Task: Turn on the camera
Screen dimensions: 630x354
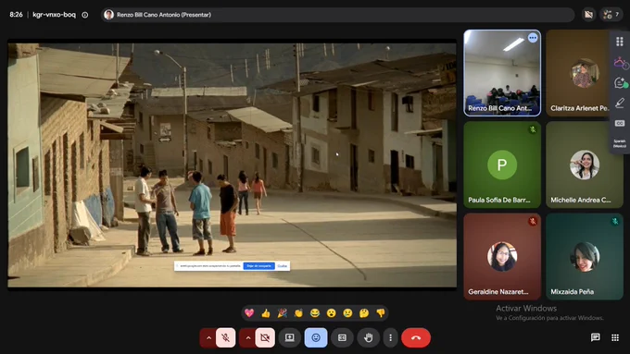Action: 265,338
